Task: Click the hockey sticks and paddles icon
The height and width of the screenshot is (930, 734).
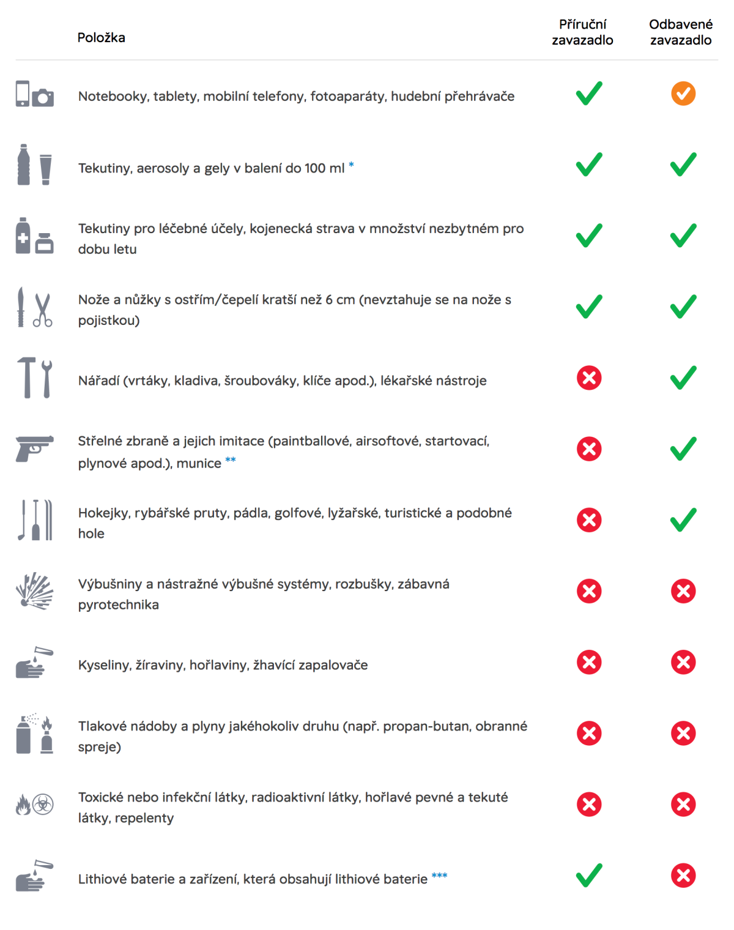Action: (34, 520)
